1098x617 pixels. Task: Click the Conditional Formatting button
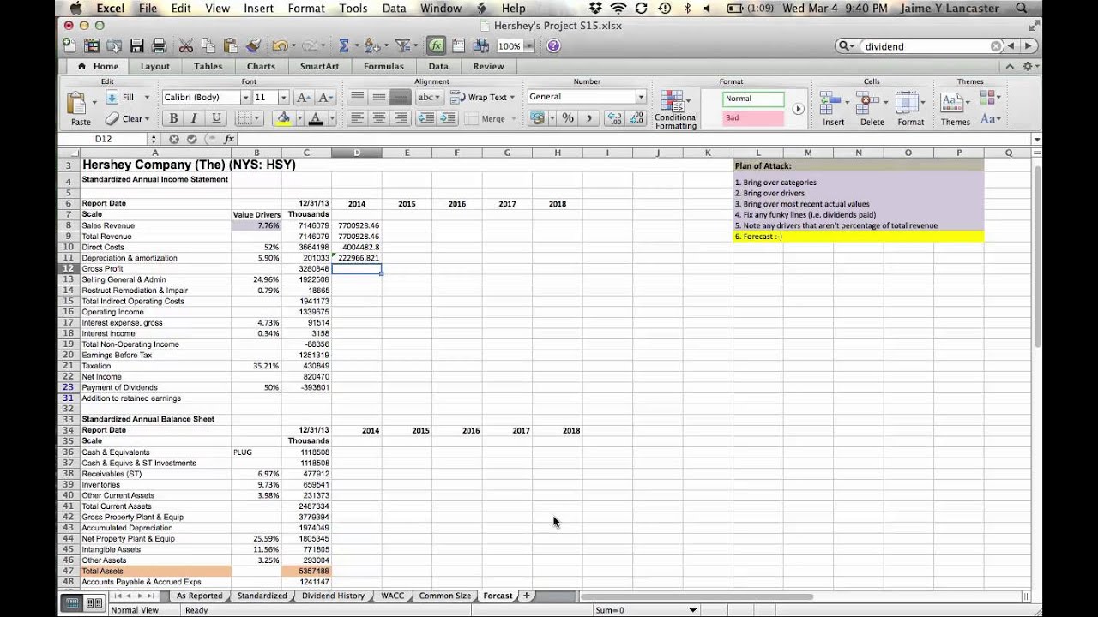(675, 110)
